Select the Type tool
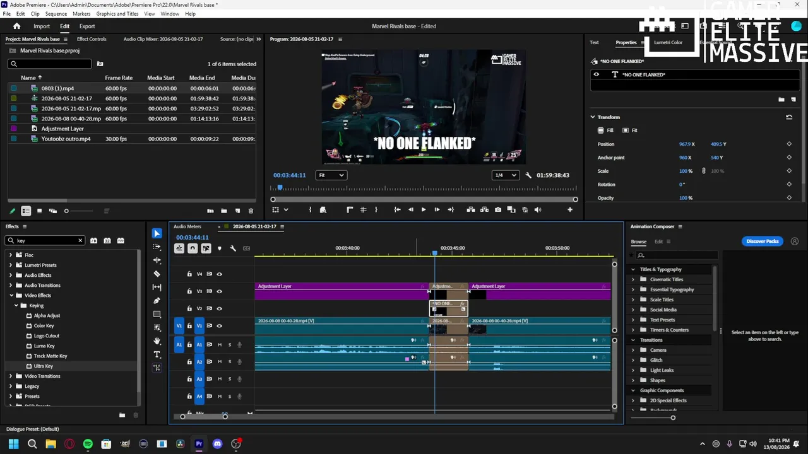Viewport: 808px width, 454px height. (157, 354)
